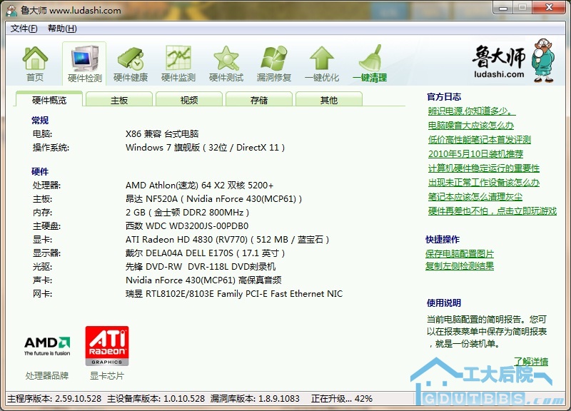Open the 文件(F) menu
Screen dimensions: 571x411
[x=24, y=29]
